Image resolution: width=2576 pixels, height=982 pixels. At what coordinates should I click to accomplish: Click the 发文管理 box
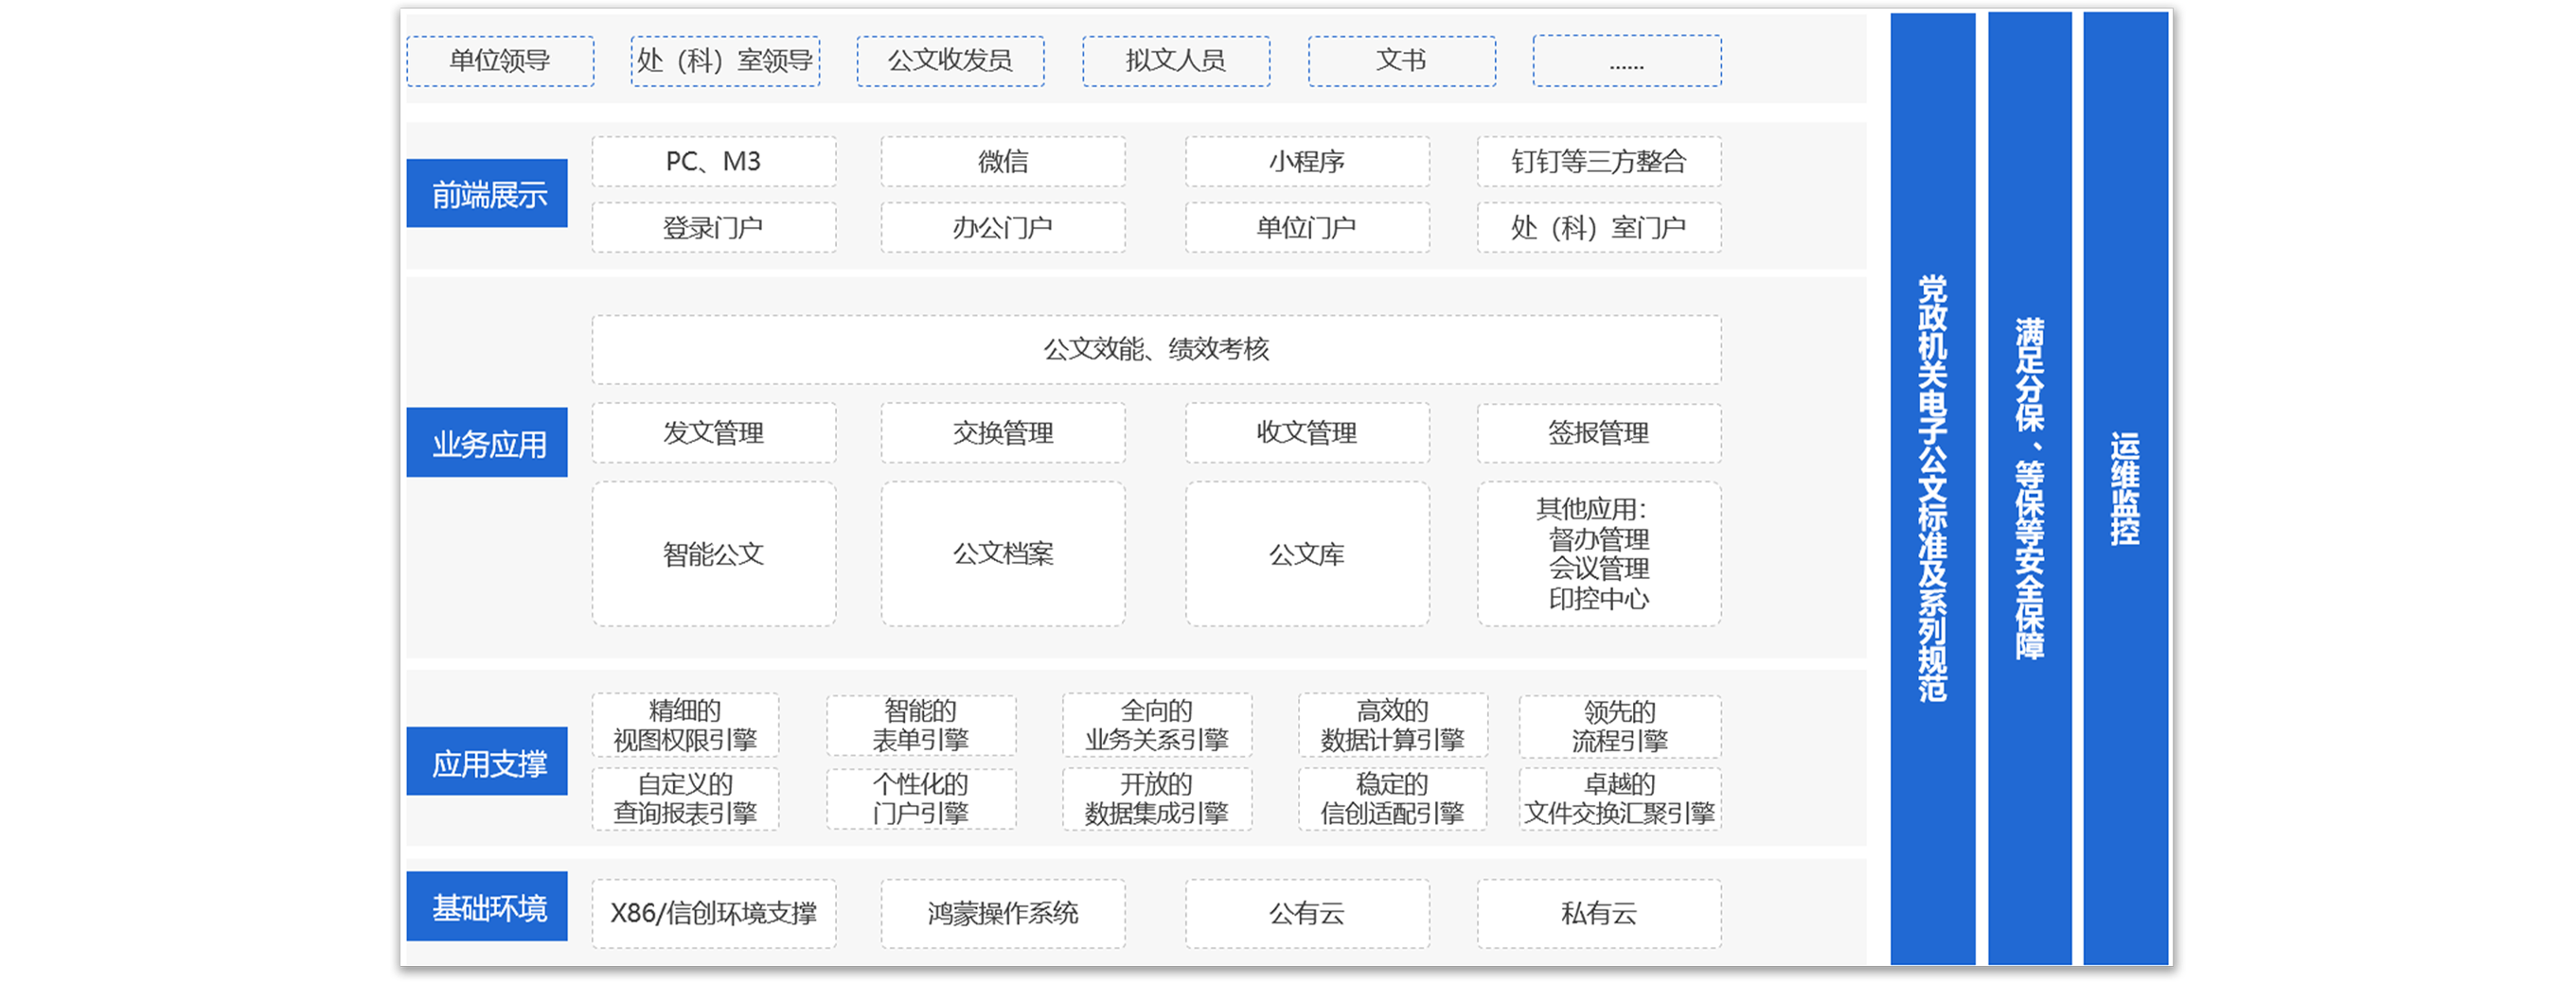[x=714, y=432]
